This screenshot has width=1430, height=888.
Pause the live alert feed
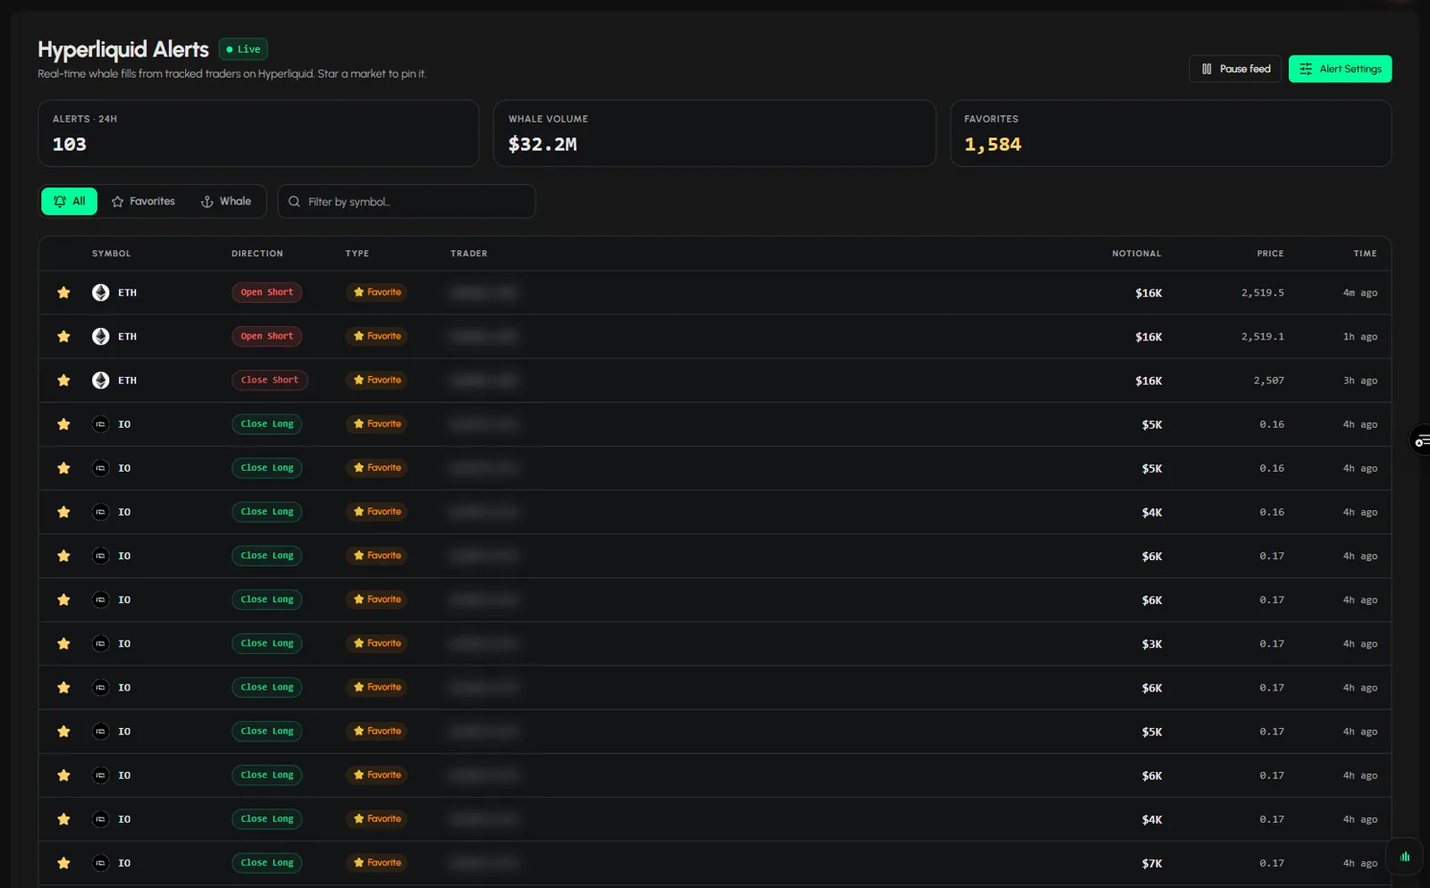click(1234, 69)
